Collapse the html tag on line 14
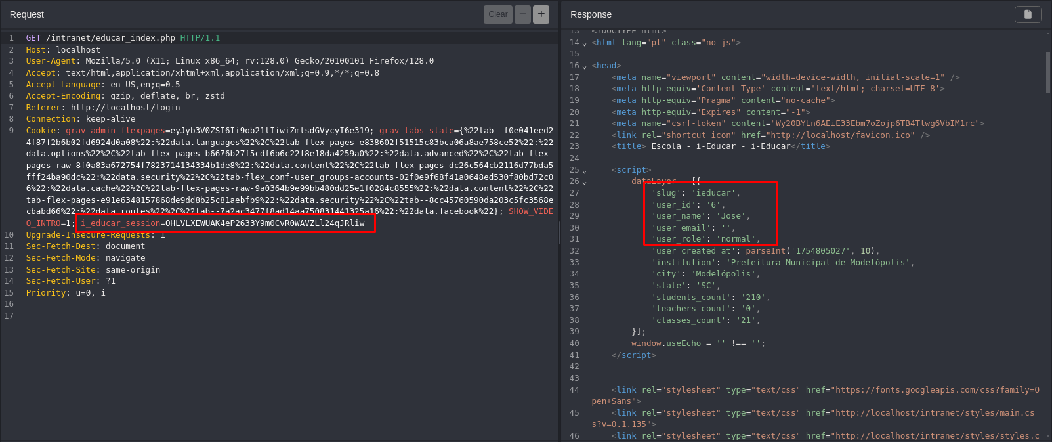 [584, 43]
